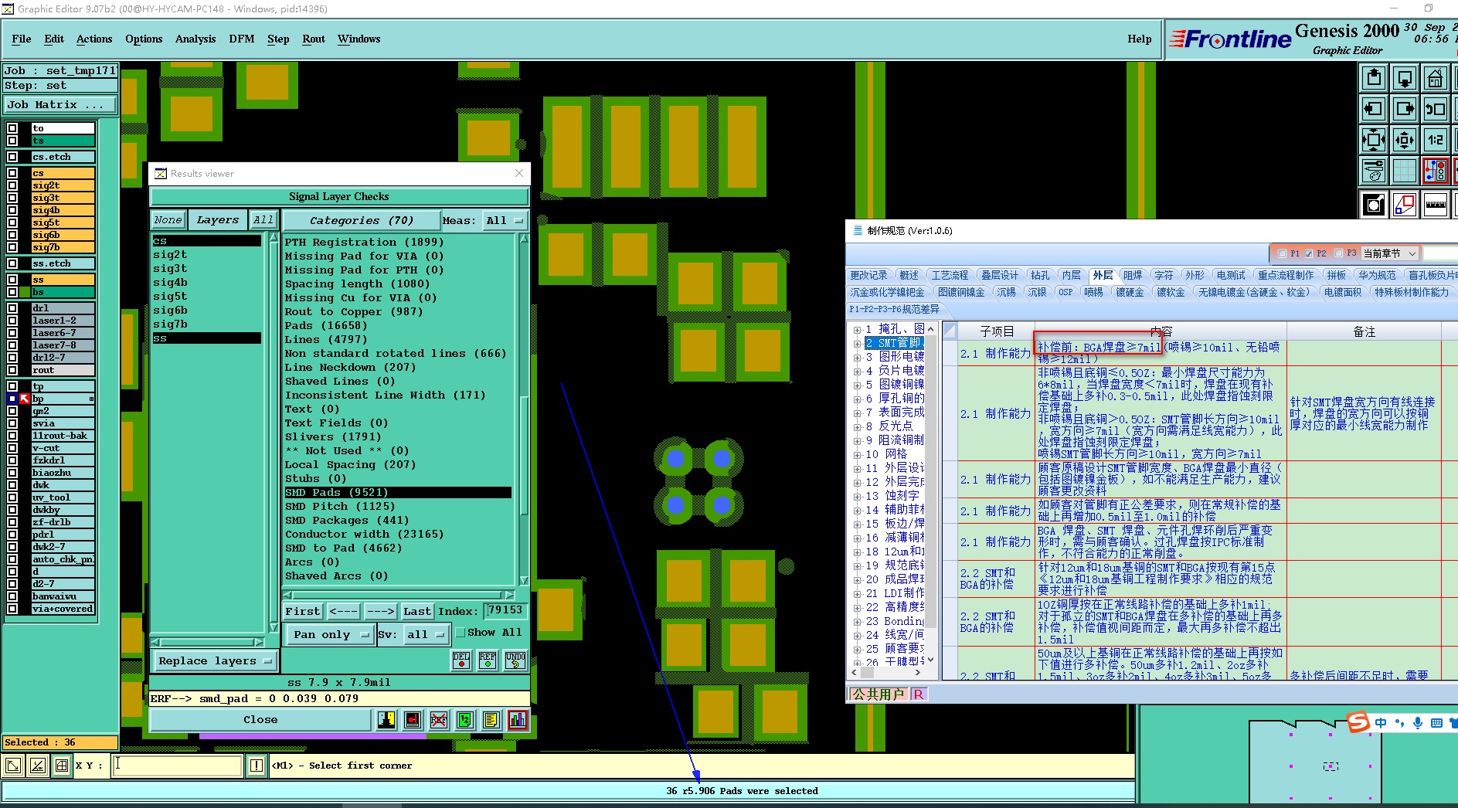Click the red and blue squares area icon
This screenshot has width=1458, height=808.
[1405, 205]
